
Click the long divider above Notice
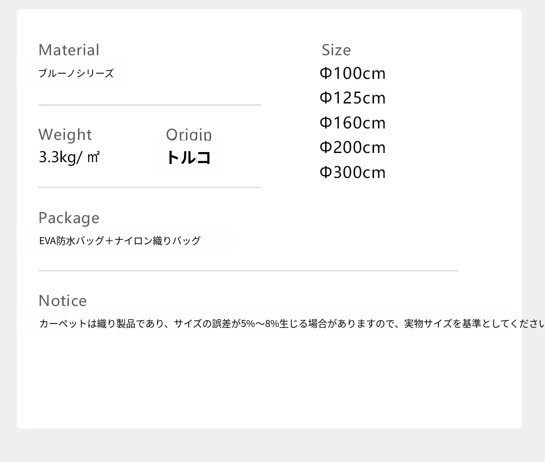pyautogui.click(x=248, y=271)
